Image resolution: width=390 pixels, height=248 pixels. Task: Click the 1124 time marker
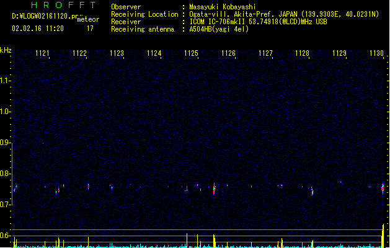[154, 53]
